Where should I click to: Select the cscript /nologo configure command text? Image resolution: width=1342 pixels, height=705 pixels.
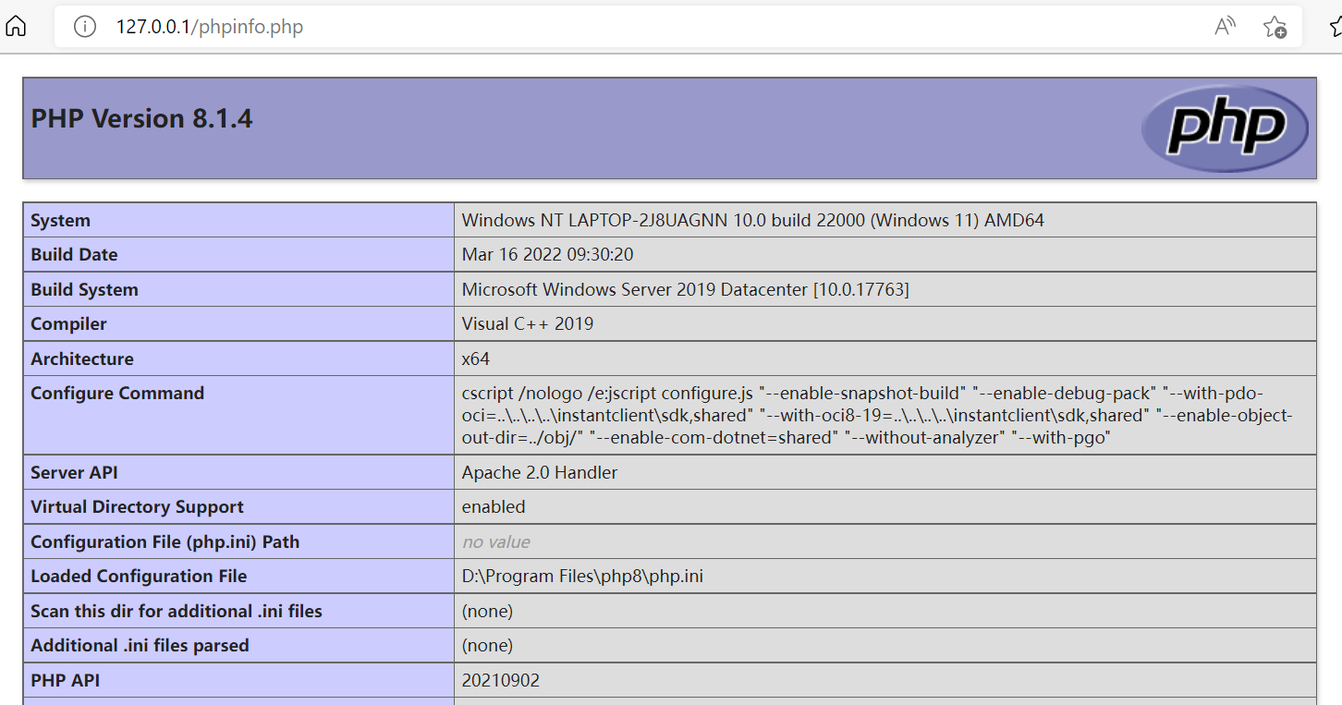(877, 415)
